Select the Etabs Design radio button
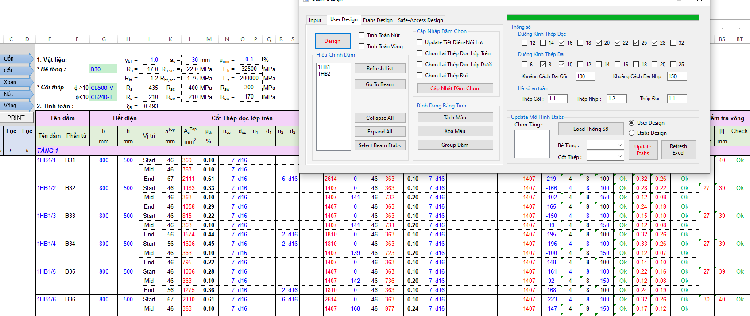The width and height of the screenshot is (750, 316). tap(632, 133)
